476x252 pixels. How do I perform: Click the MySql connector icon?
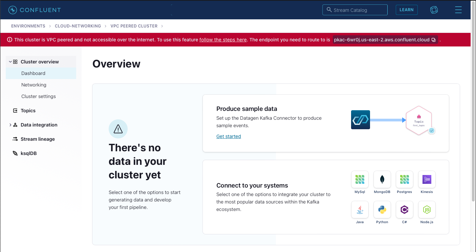pos(360,179)
